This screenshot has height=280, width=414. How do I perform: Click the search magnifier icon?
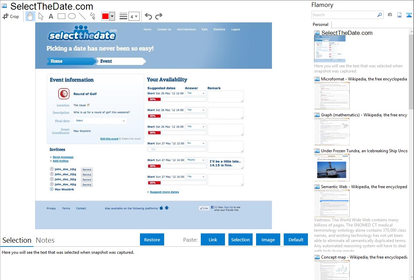pos(379,15)
